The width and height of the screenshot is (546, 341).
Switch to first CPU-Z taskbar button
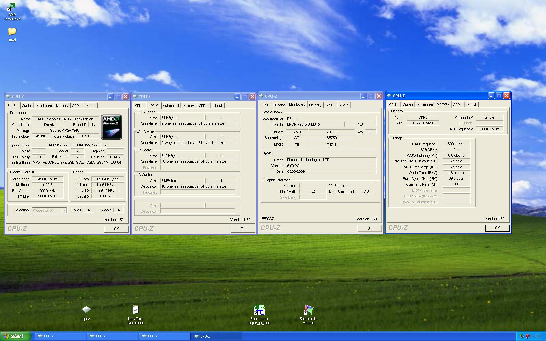click(60, 336)
